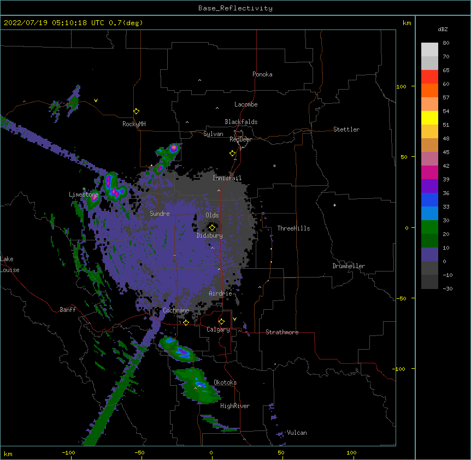Click the Olds town label
This screenshot has width=471, height=460.
tap(212, 215)
